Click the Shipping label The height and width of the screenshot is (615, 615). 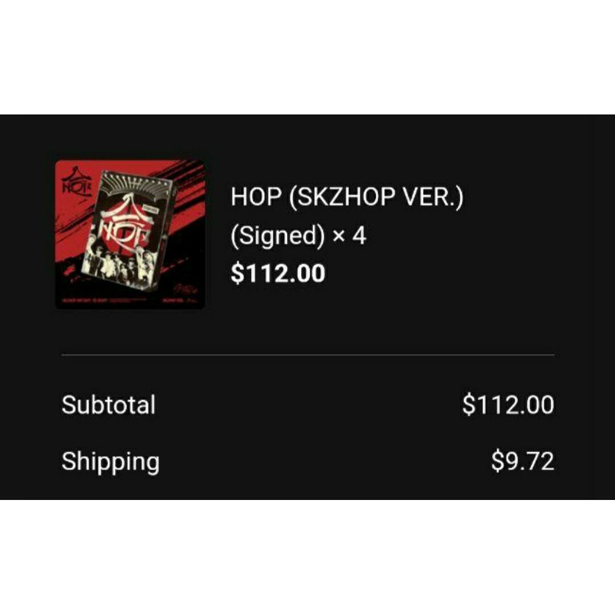110,462
